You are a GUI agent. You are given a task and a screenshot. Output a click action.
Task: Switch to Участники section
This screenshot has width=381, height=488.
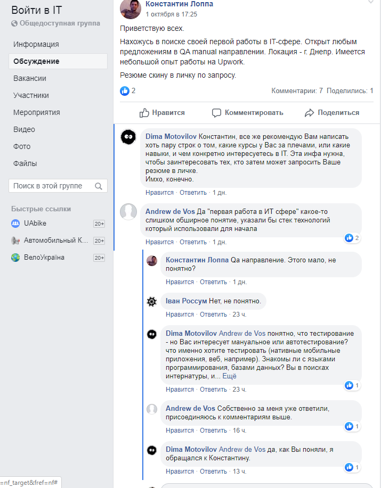point(31,95)
